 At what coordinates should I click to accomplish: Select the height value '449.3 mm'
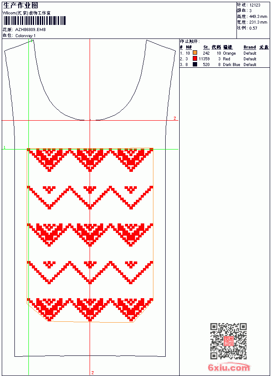258,17
